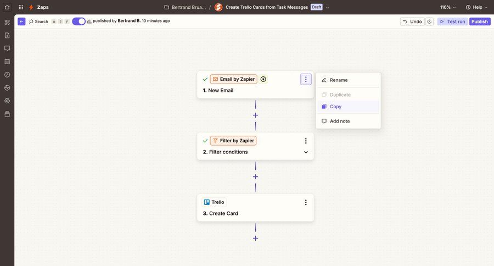This screenshot has height=266, width=494.
Task: Toggle the Zap on/off switch
Action: tap(78, 21)
